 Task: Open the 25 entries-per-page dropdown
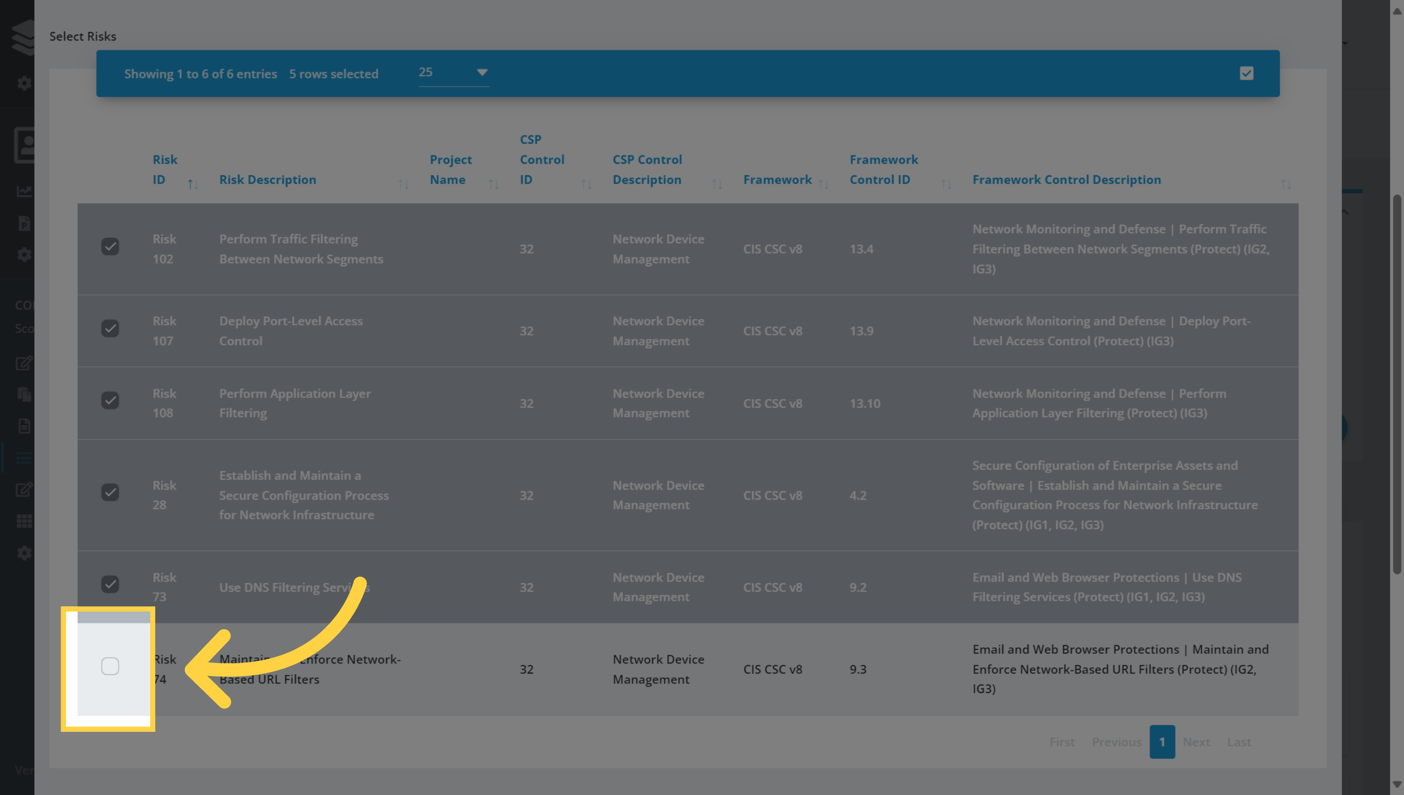pos(453,73)
